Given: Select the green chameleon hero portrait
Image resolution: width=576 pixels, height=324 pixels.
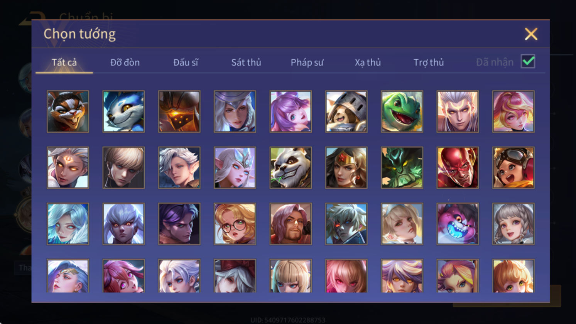Looking at the screenshot, I should coord(402,111).
